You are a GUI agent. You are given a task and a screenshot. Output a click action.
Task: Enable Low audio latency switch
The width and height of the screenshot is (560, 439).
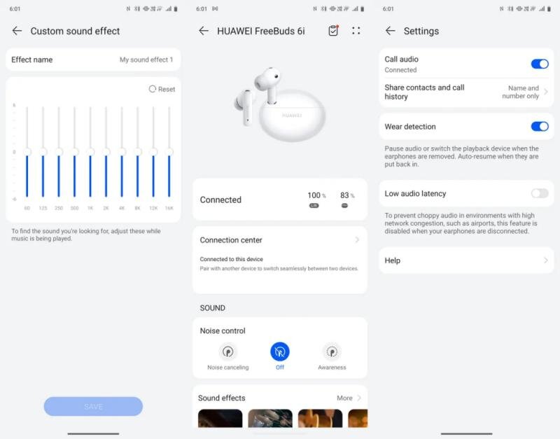click(x=540, y=193)
